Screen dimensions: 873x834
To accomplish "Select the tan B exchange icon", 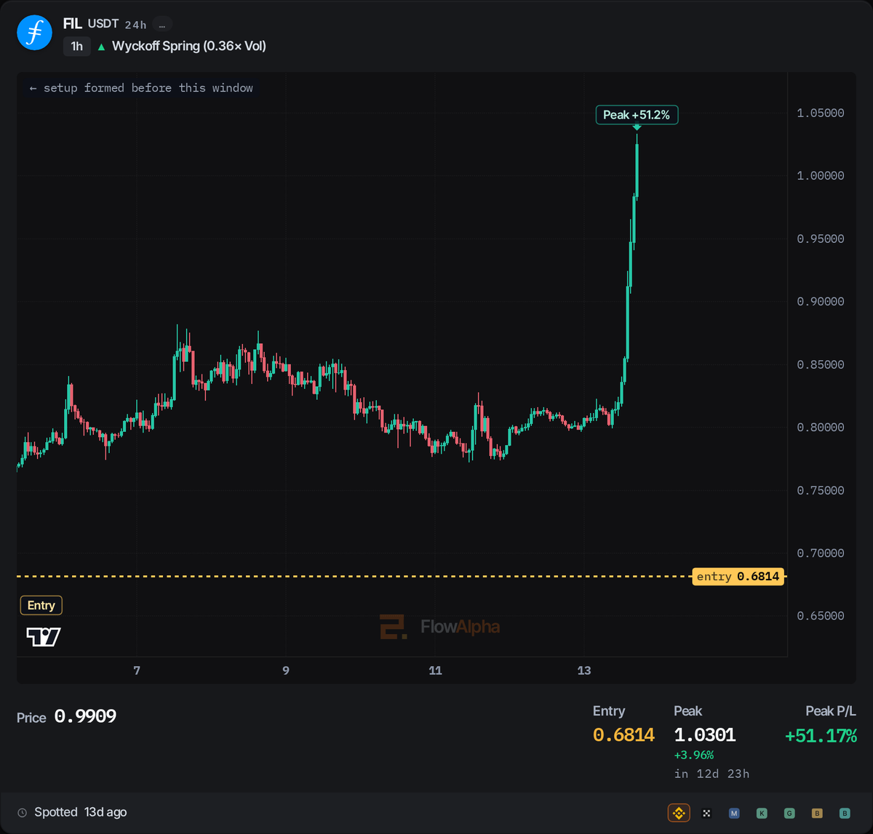I will pyautogui.click(x=817, y=813).
